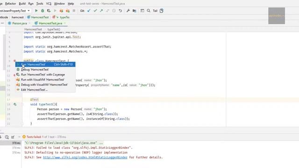This screenshot has height=168, width=299.
Task: Open the Tools menu
Action: coord(40,4)
